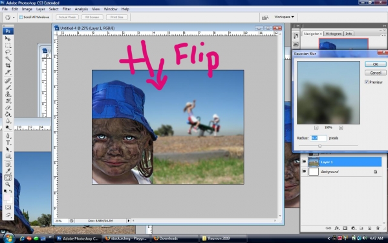
Task: Toggle Scroll All Windows checkbox
Action: pos(21,17)
